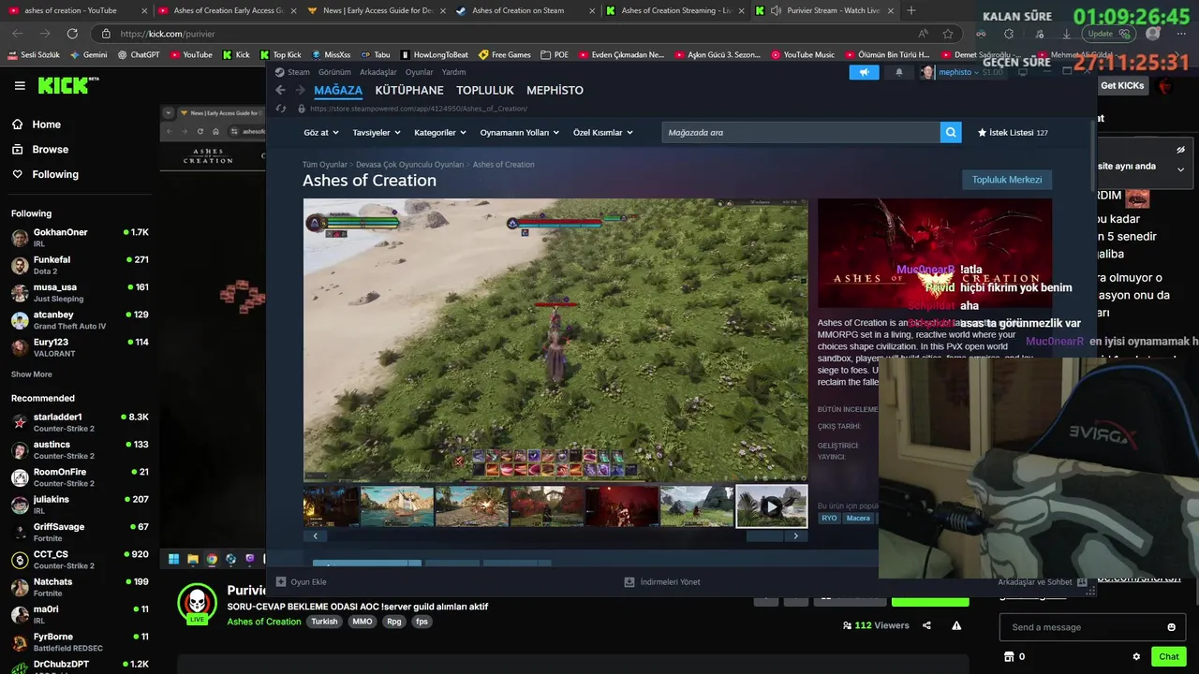Open Arkadaşlar menu in Steam

[x=378, y=72]
